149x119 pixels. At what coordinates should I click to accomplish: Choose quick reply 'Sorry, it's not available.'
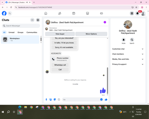[x=64, y=47]
